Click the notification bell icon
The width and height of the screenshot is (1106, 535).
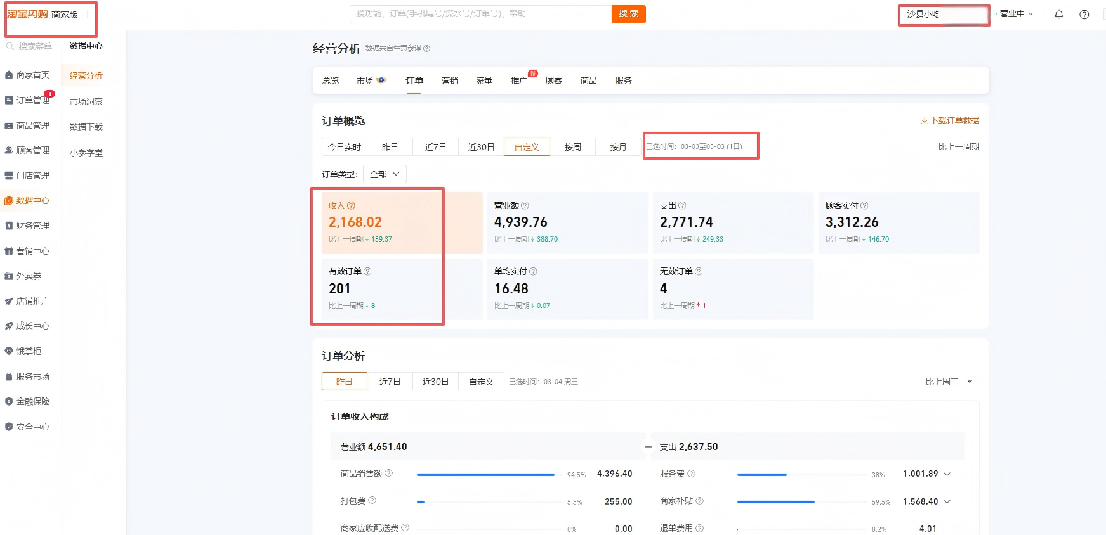click(1058, 14)
